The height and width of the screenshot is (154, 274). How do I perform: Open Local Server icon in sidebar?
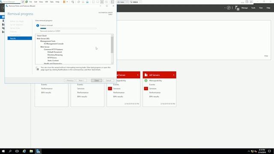pos(3,21)
